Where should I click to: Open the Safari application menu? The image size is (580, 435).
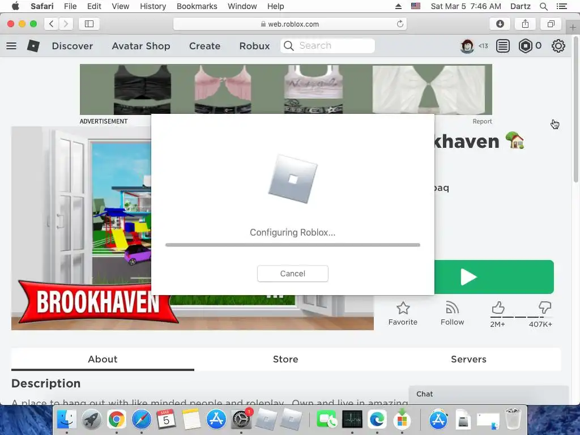42,6
